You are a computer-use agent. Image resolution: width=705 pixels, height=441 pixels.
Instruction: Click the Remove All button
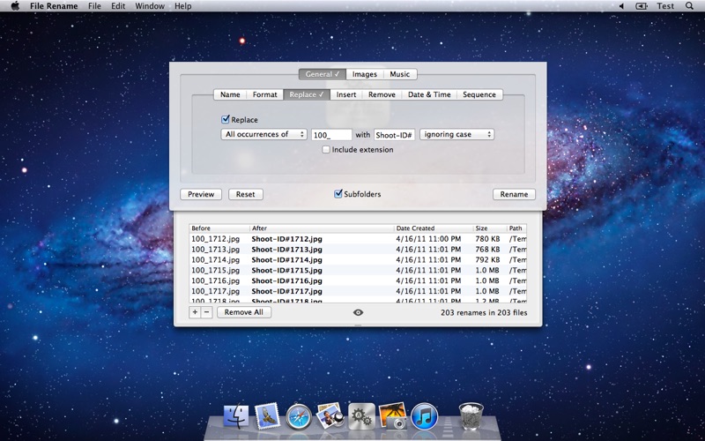pos(244,312)
